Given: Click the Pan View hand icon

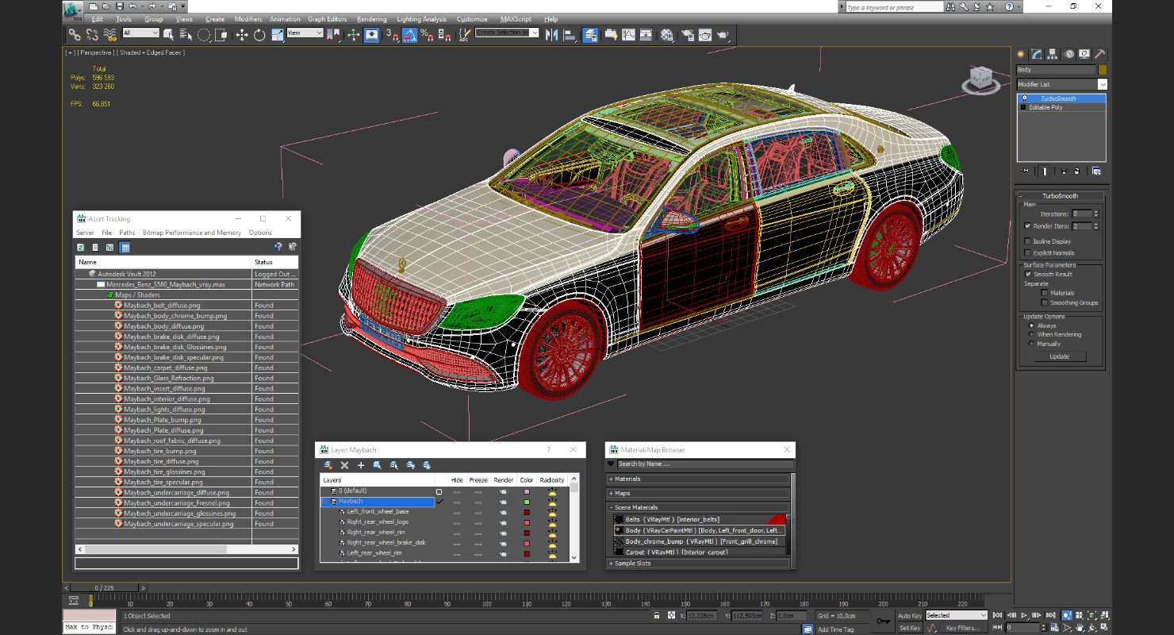Looking at the screenshot, I should pyautogui.click(x=1080, y=628).
